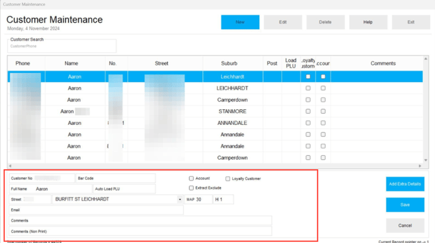
Task: Tick the Loyalty Customer checkbox in the form
Action: (x=228, y=179)
